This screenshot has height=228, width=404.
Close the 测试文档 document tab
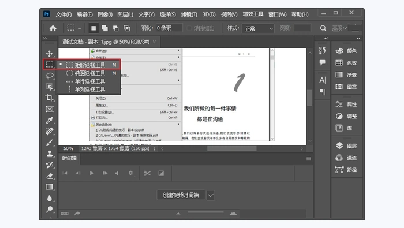pyautogui.click(x=154, y=42)
